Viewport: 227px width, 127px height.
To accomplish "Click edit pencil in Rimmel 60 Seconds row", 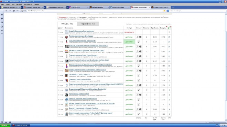I will coord(139,42).
